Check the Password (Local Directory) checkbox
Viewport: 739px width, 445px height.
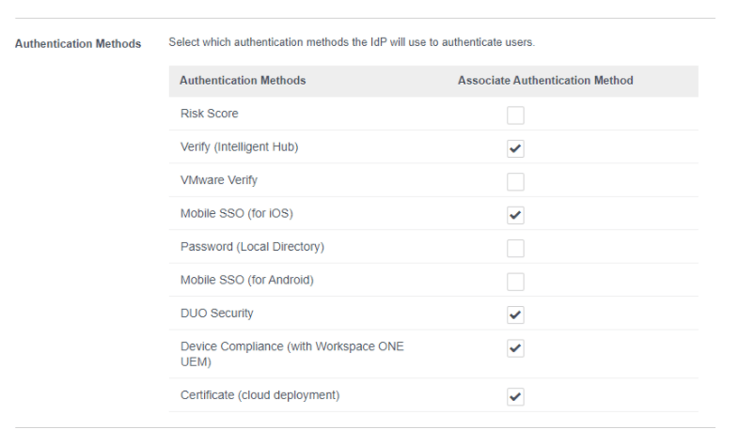click(x=515, y=248)
